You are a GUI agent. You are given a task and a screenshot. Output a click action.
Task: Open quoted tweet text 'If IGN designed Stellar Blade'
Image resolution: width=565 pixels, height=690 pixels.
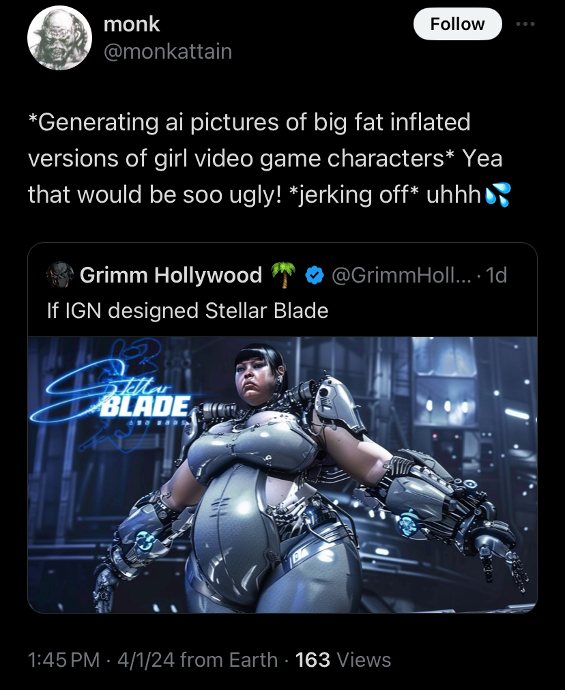click(188, 311)
